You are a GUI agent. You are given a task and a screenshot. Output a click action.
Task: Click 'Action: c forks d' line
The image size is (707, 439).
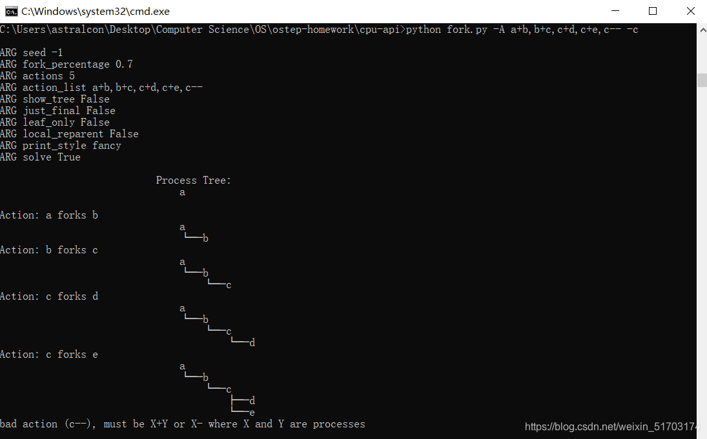pyautogui.click(x=49, y=297)
